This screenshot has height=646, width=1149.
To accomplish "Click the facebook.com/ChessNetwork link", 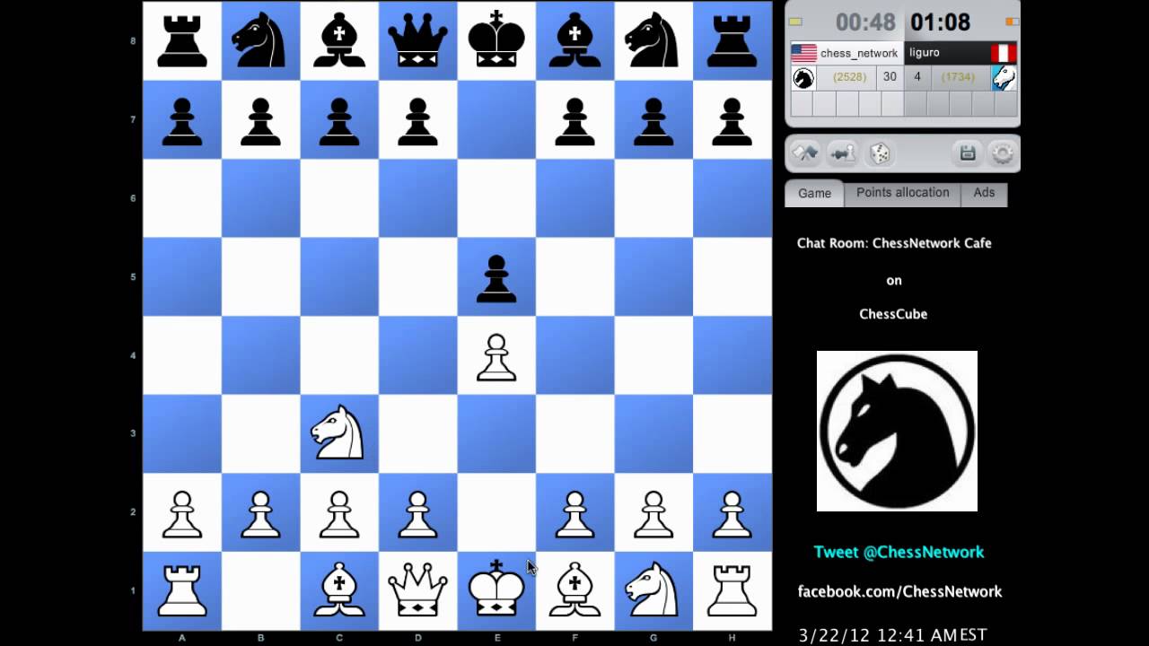I will point(899,591).
